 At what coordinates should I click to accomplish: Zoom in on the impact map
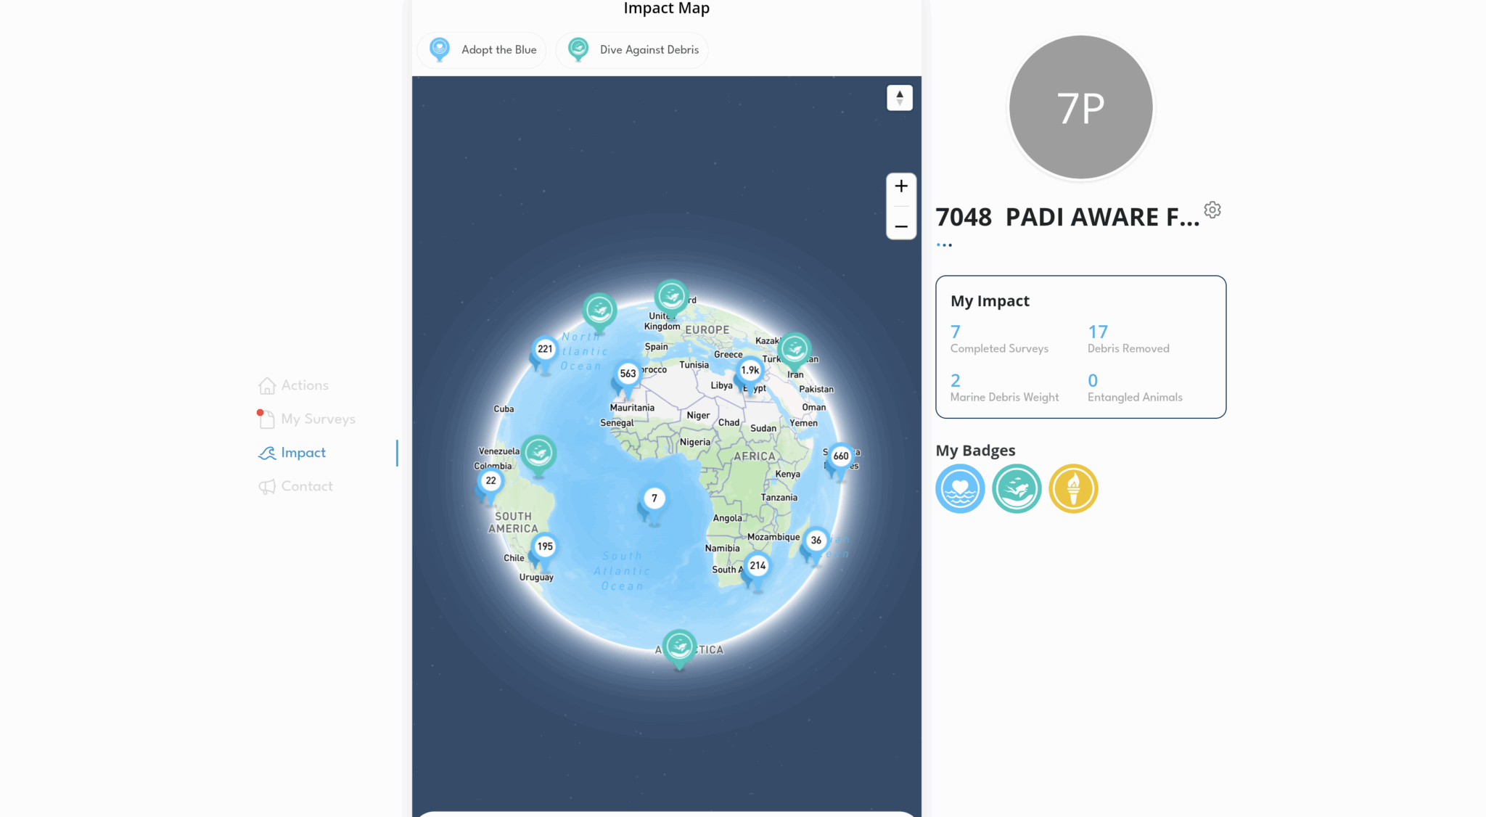[x=900, y=186]
